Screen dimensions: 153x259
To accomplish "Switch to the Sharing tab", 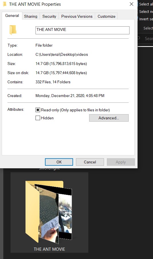I will point(31,16).
